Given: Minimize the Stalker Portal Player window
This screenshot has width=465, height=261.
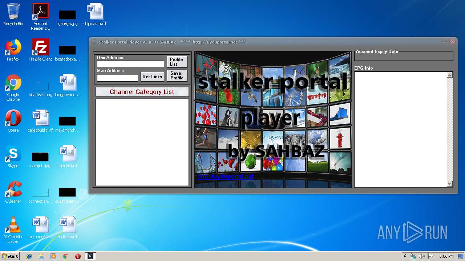Looking at the screenshot, I should [x=445, y=42].
